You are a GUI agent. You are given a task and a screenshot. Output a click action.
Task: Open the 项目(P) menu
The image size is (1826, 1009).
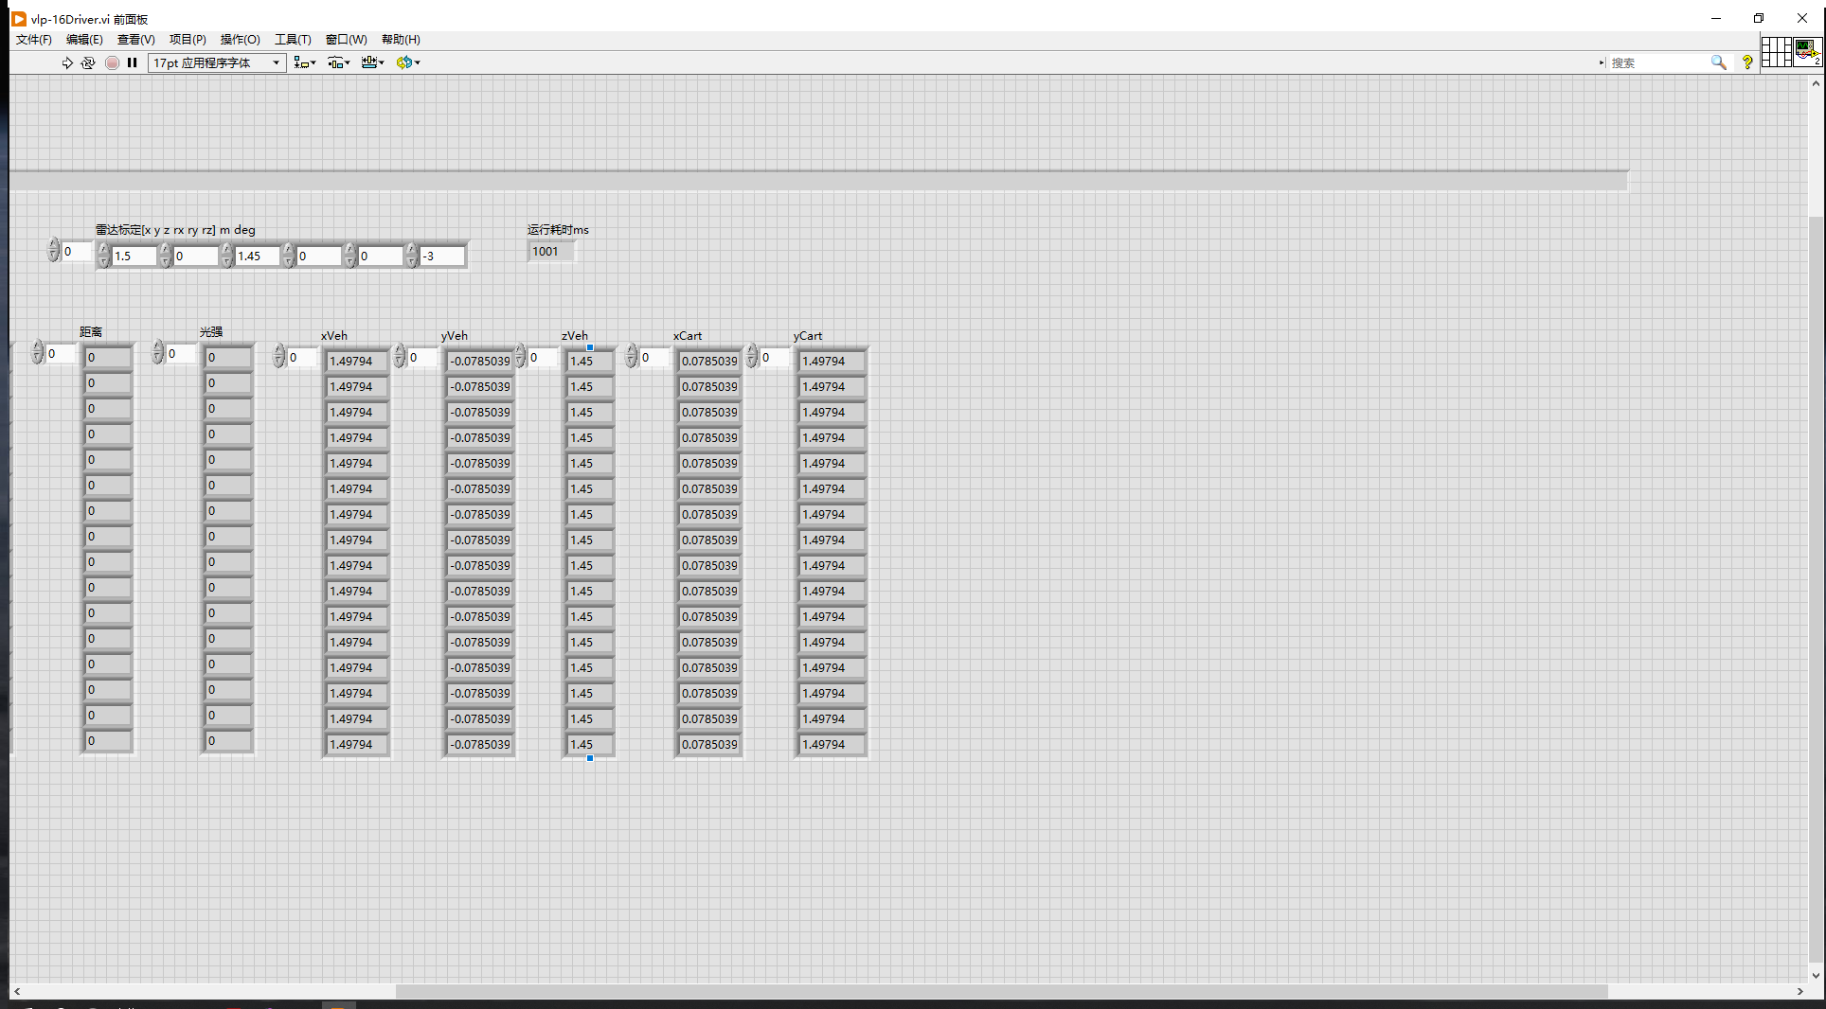coord(188,39)
